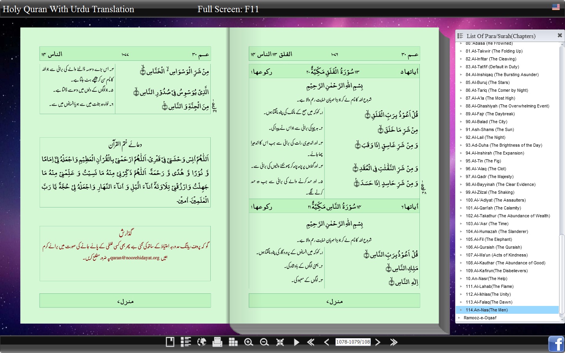
Task: Click the page number field 1078-1079
Action: point(353,342)
